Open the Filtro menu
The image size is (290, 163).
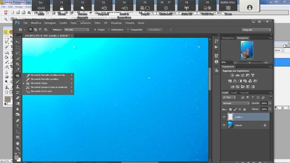click(x=97, y=23)
